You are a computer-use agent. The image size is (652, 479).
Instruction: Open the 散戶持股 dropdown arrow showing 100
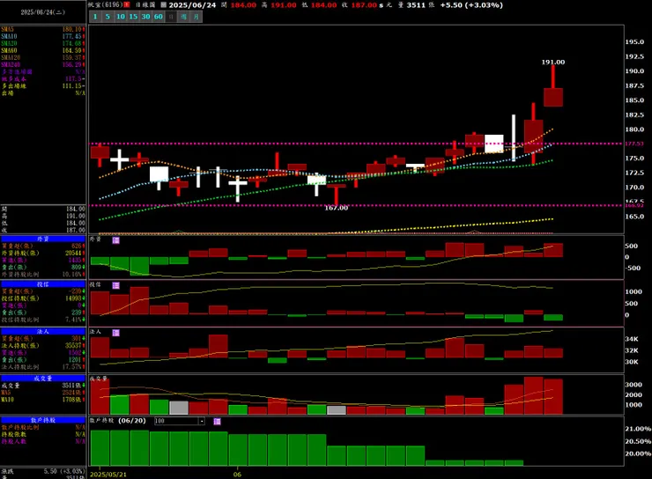point(202,421)
